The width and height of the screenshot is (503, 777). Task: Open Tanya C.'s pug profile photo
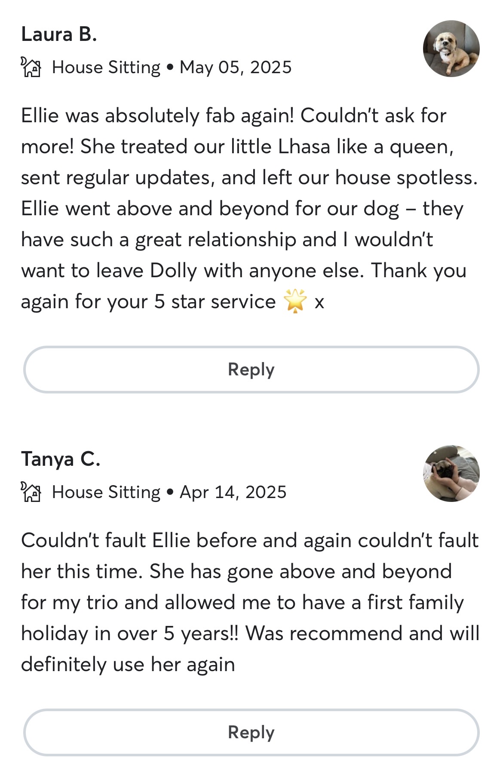pyautogui.click(x=451, y=474)
